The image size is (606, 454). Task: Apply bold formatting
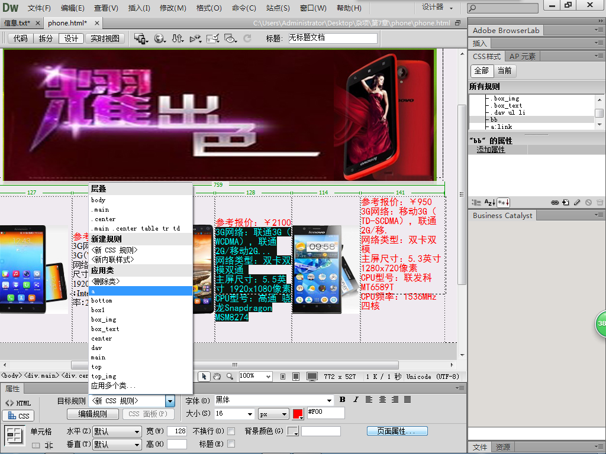point(342,400)
